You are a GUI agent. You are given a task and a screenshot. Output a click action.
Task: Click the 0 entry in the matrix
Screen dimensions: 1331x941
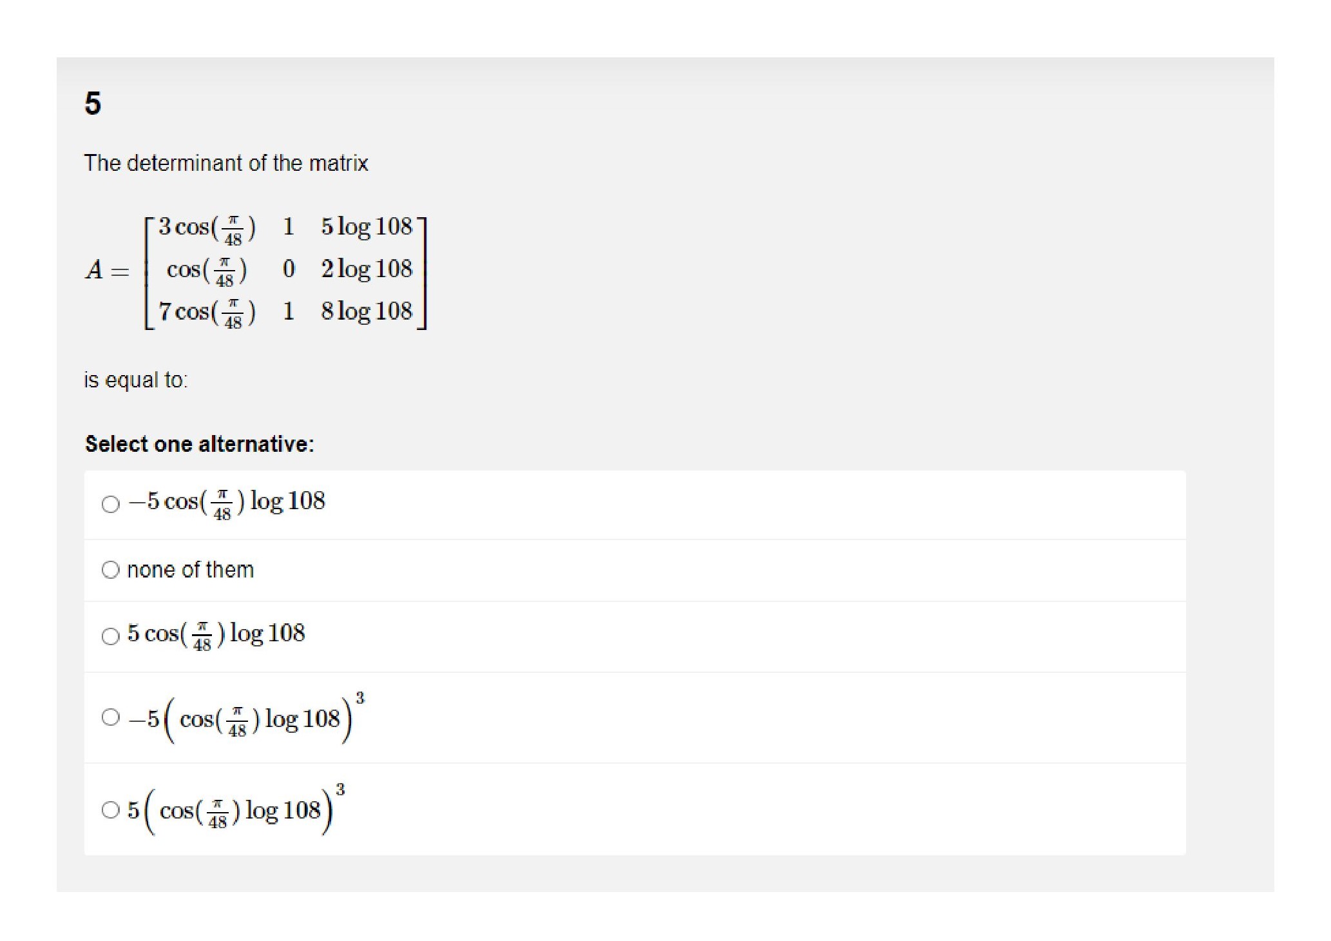tap(289, 269)
